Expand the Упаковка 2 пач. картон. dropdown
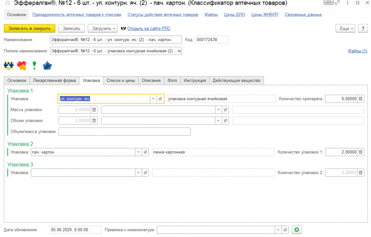Image resolution: width=371 pixels, height=237 pixels. tap(138, 152)
